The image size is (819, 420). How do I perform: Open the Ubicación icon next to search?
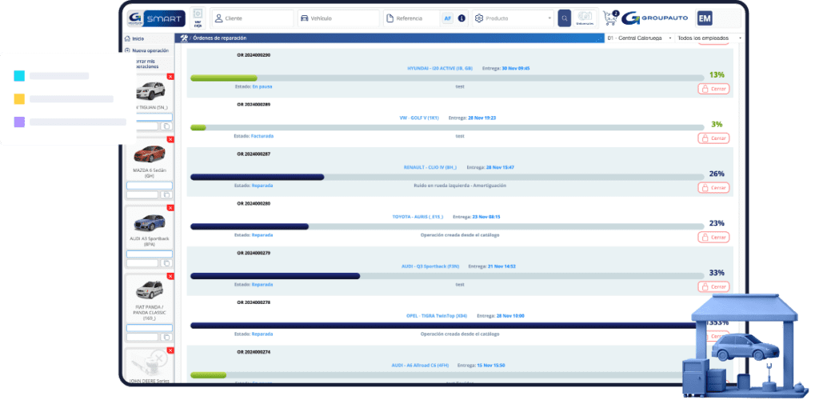pos(585,18)
